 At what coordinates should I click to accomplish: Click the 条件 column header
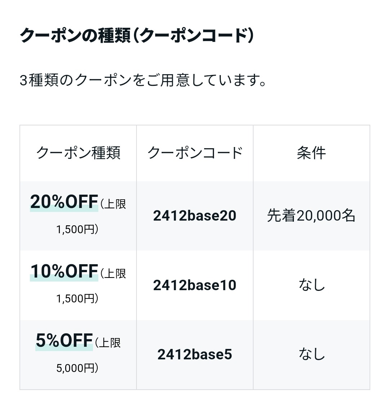click(x=311, y=153)
